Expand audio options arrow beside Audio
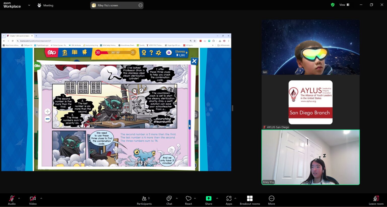 [19, 198]
